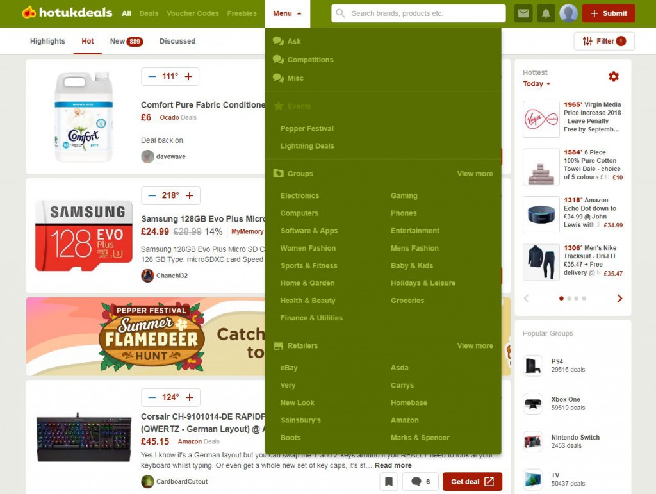Expand Corsair deal with Read more

click(x=393, y=465)
